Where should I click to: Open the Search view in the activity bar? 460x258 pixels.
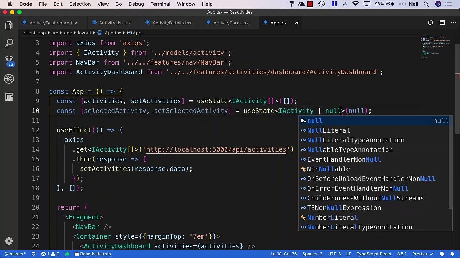[x=9, y=43]
